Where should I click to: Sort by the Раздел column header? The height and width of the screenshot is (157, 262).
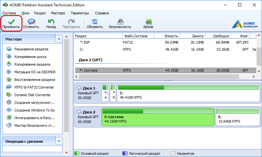coord(98,36)
